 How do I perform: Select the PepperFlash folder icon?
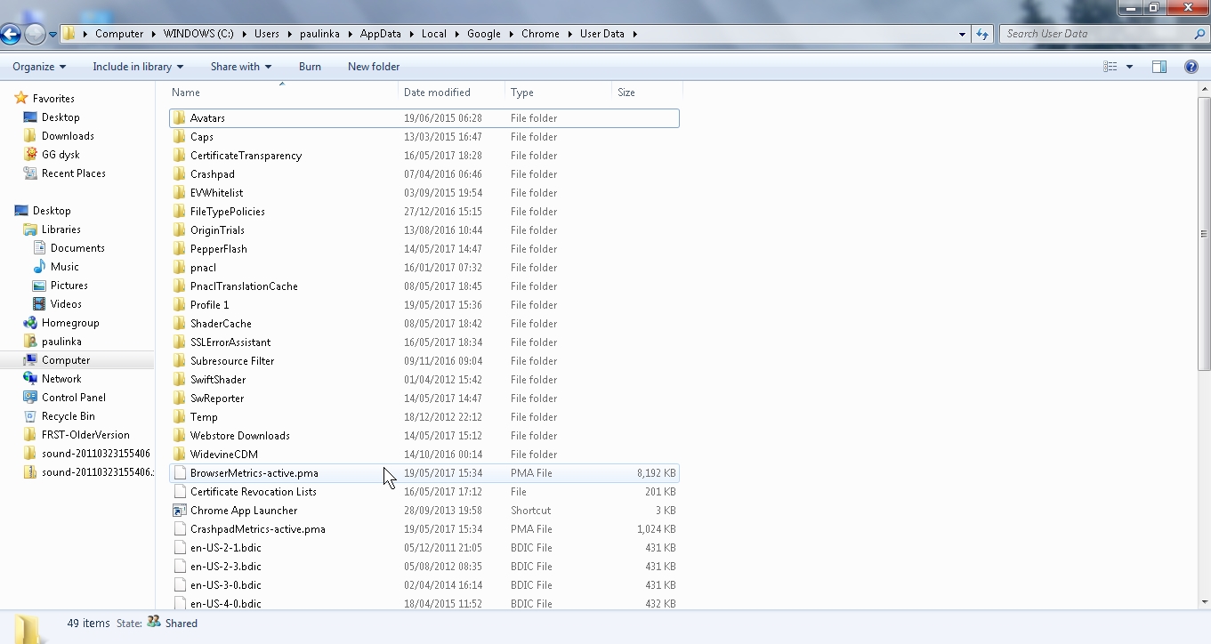[179, 249]
